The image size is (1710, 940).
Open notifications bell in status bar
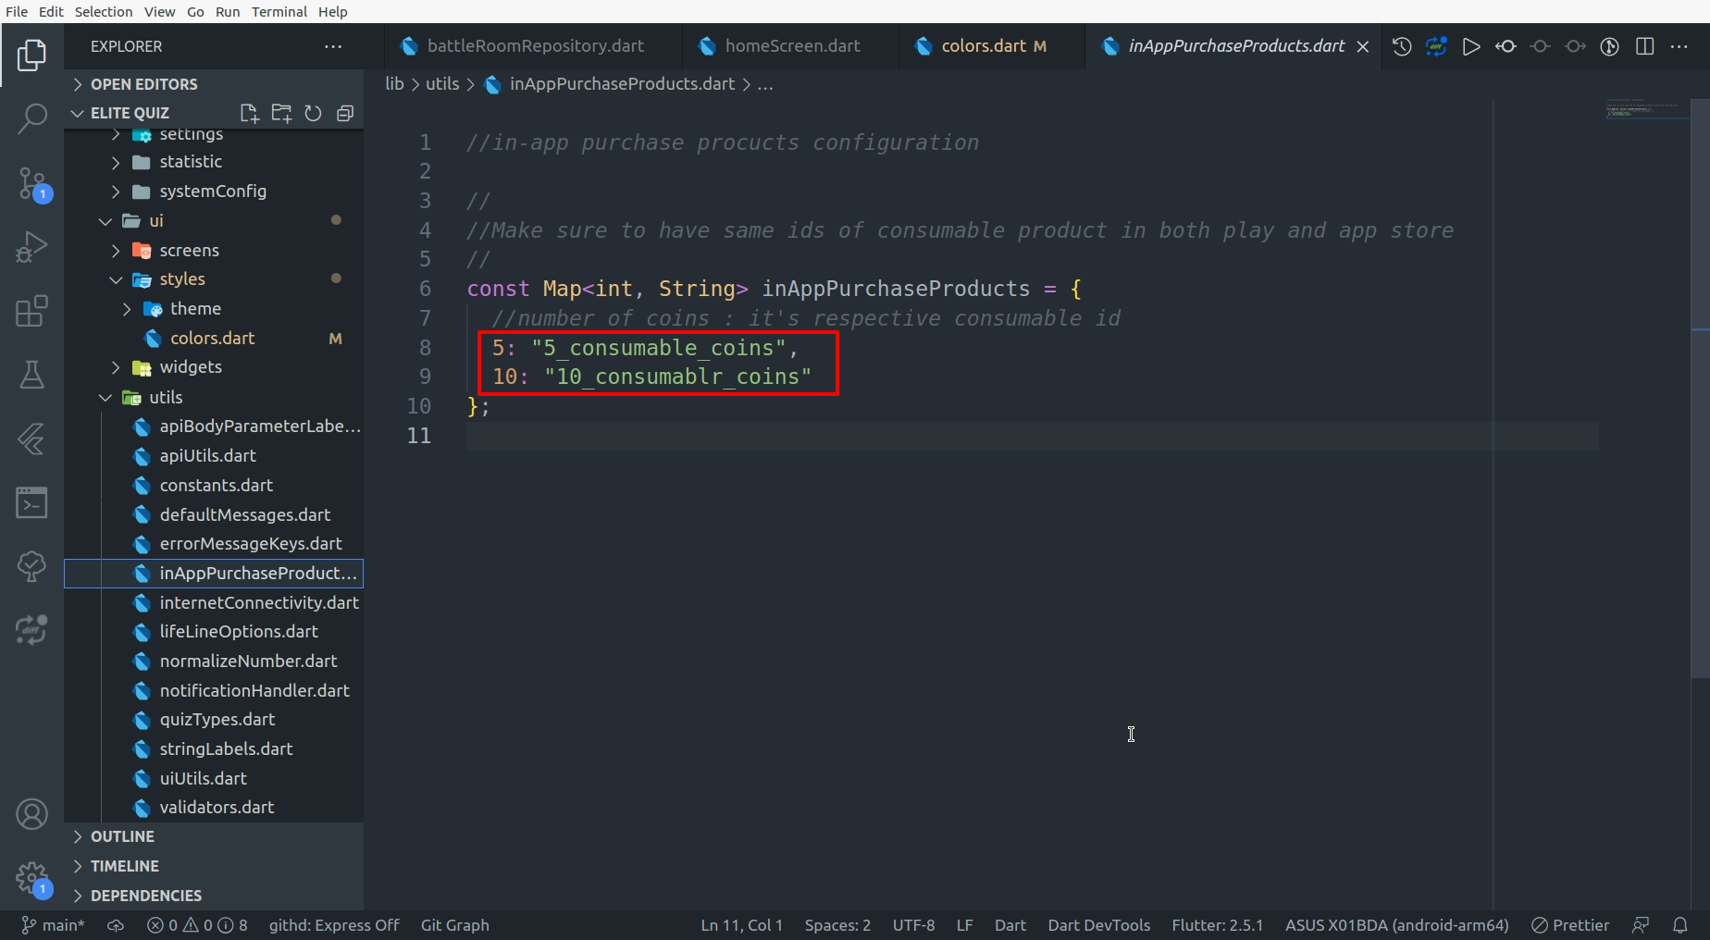pyautogui.click(x=1679, y=925)
